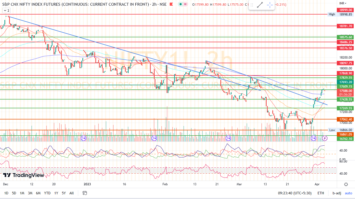Select the trend line drawing tool
Image resolution: width=355 pixels, height=199 pixels.
click(x=260, y=5)
